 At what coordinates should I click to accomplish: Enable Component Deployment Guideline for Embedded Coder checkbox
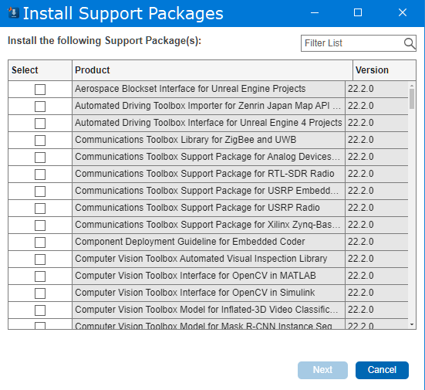tap(40, 242)
